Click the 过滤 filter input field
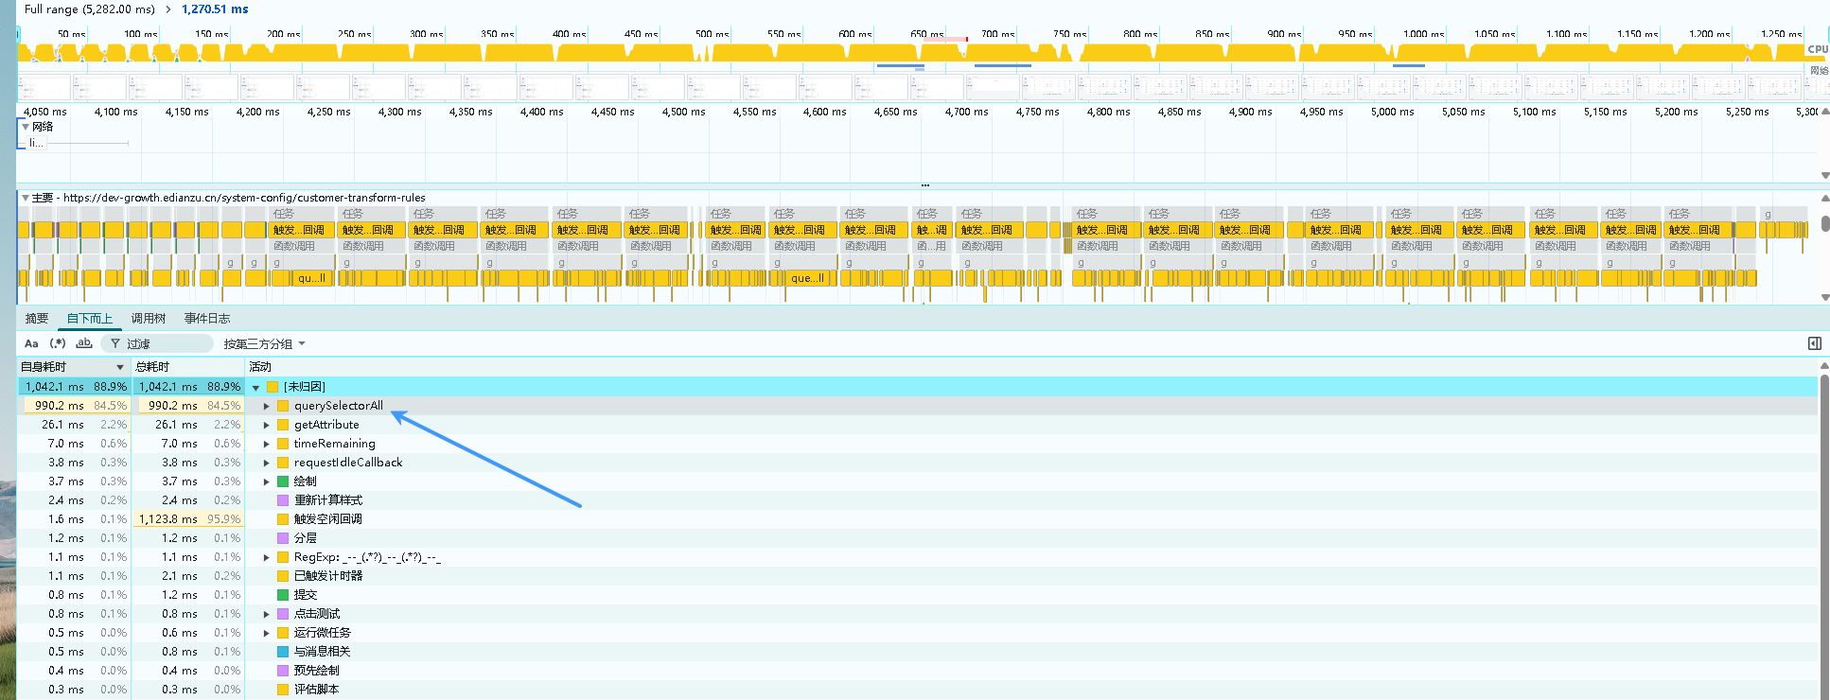The image size is (1830, 700). click(x=157, y=343)
